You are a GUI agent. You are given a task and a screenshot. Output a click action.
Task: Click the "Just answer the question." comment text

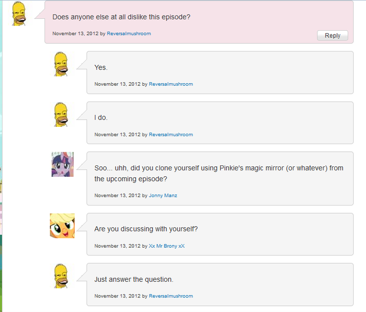133,279
